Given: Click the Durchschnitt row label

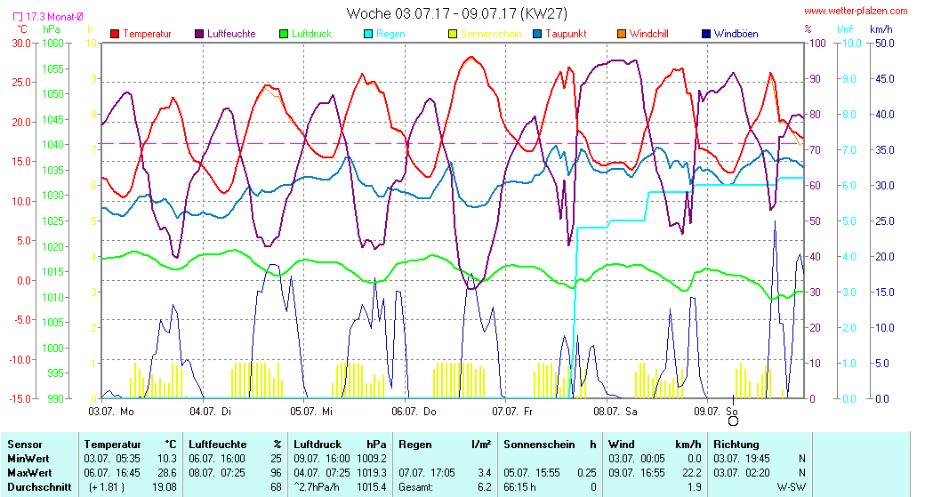Looking at the screenshot, I should tap(39, 487).
